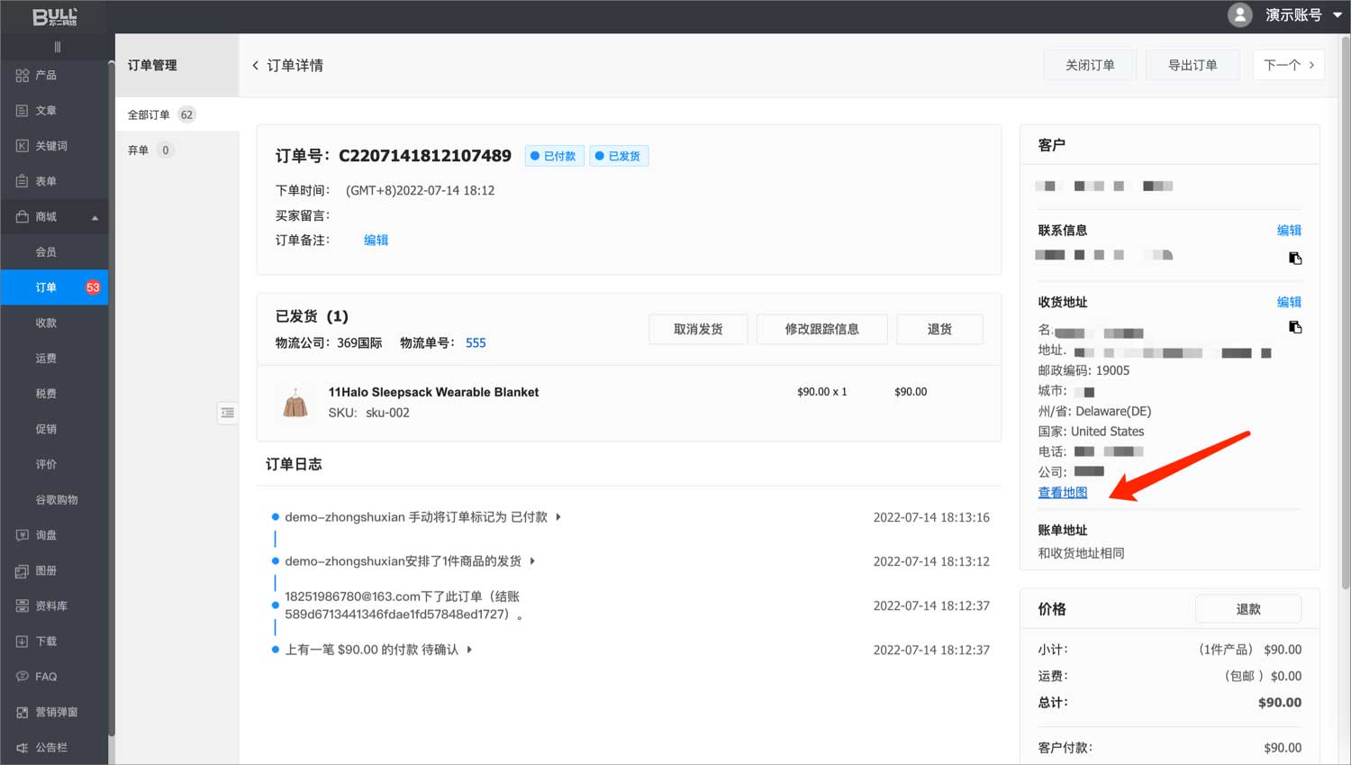
Task: Expand the 待确认 payment log entry
Action: [469, 650]
